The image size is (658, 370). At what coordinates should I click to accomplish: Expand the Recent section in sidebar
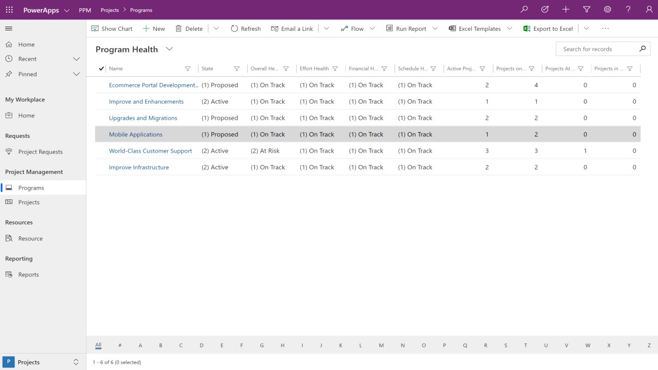click(77, 59)
